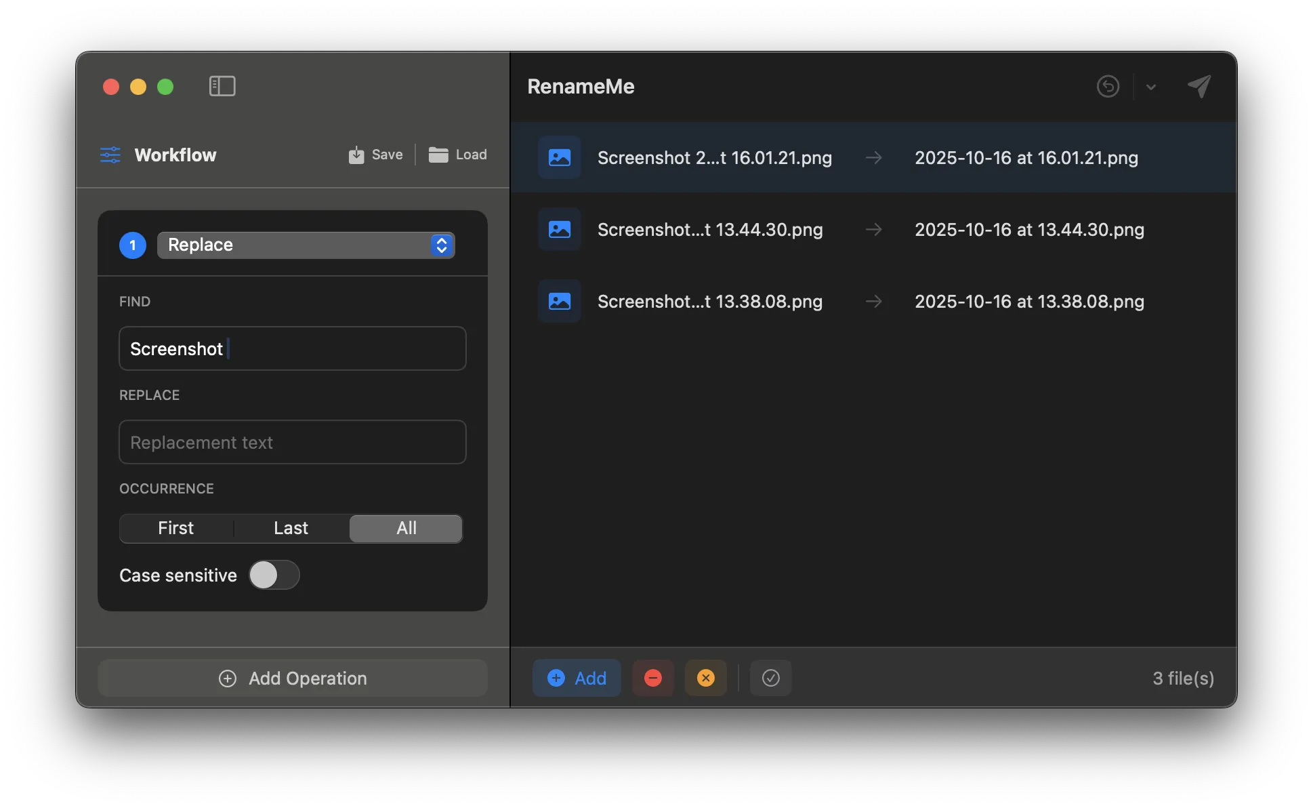The height and width of the screenshot is (808, 1313).
Task: Select Last occurrence option
Action: 291,528
